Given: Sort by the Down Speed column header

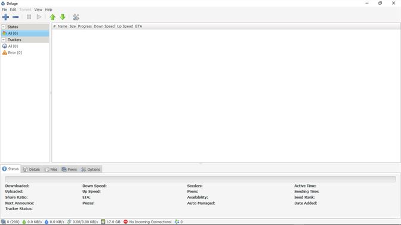Looking at the screenshot, I should [104, 26].
